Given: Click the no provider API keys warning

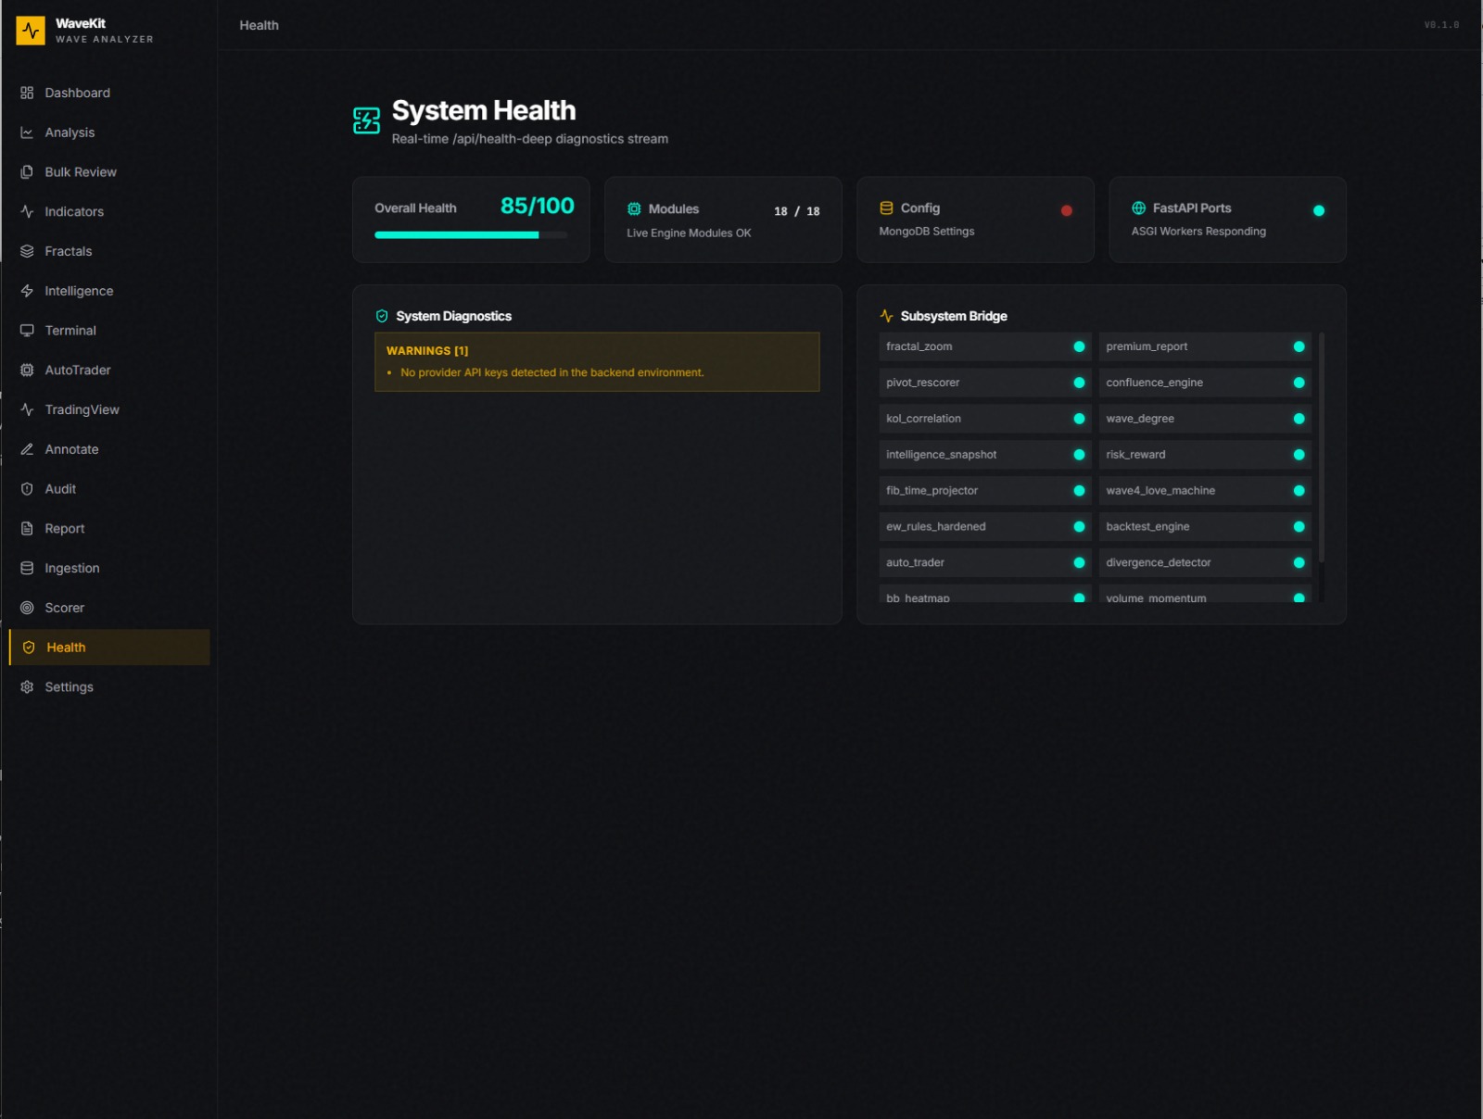Looking at the screenshot, I should coord(552,372).
